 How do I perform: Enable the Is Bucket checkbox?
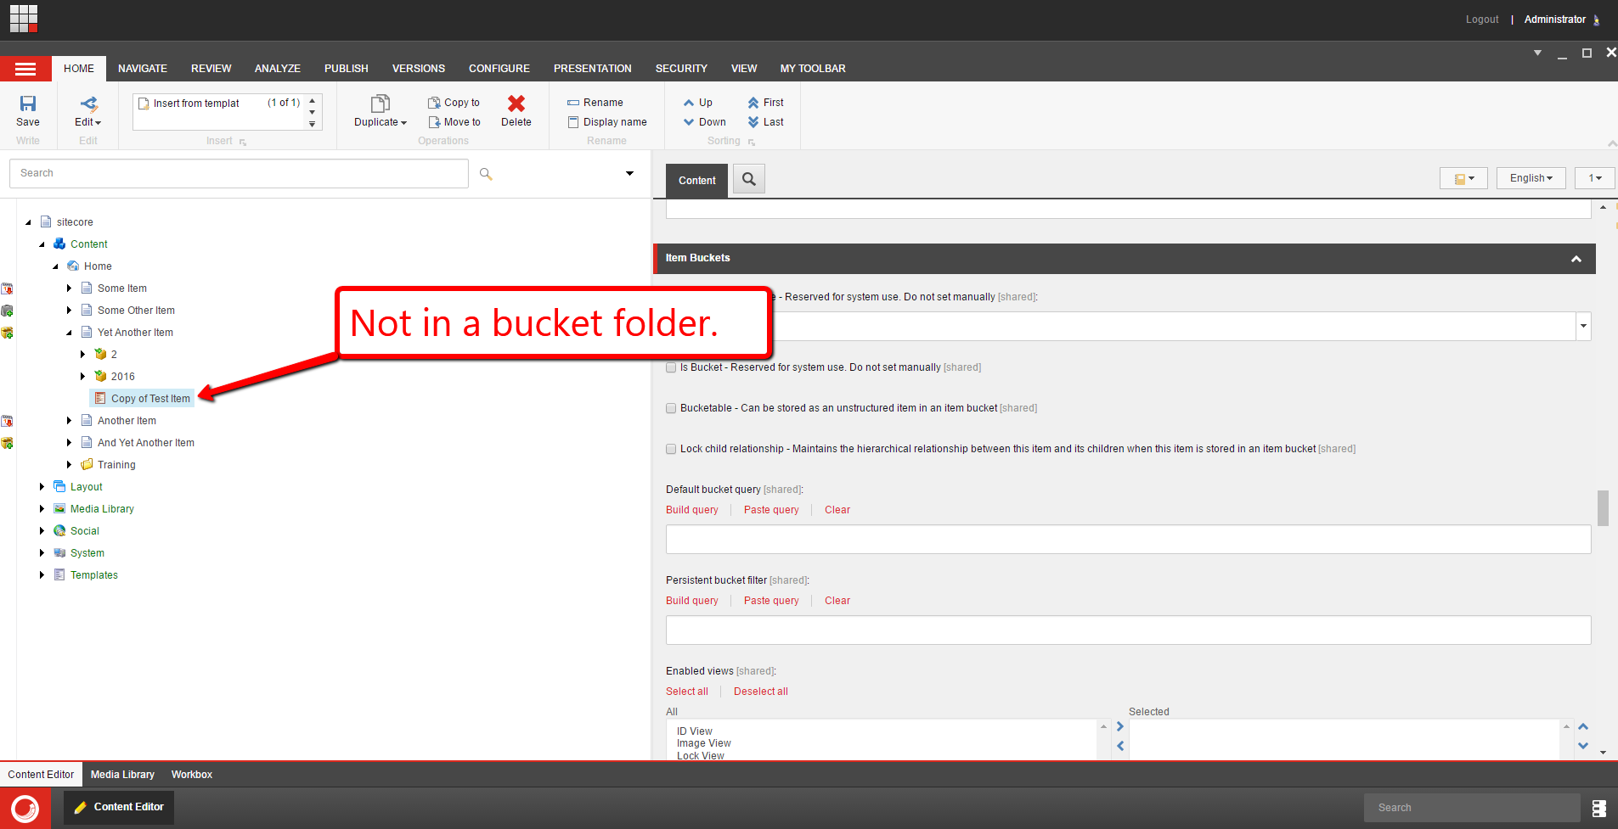(671, 367)
